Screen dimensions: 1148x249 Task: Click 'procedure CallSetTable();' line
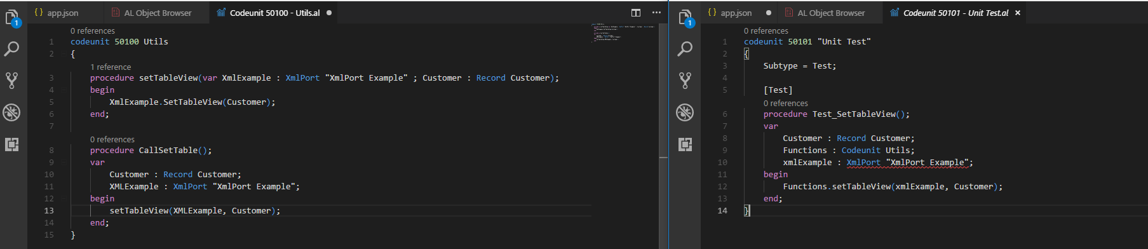point(151,151)
